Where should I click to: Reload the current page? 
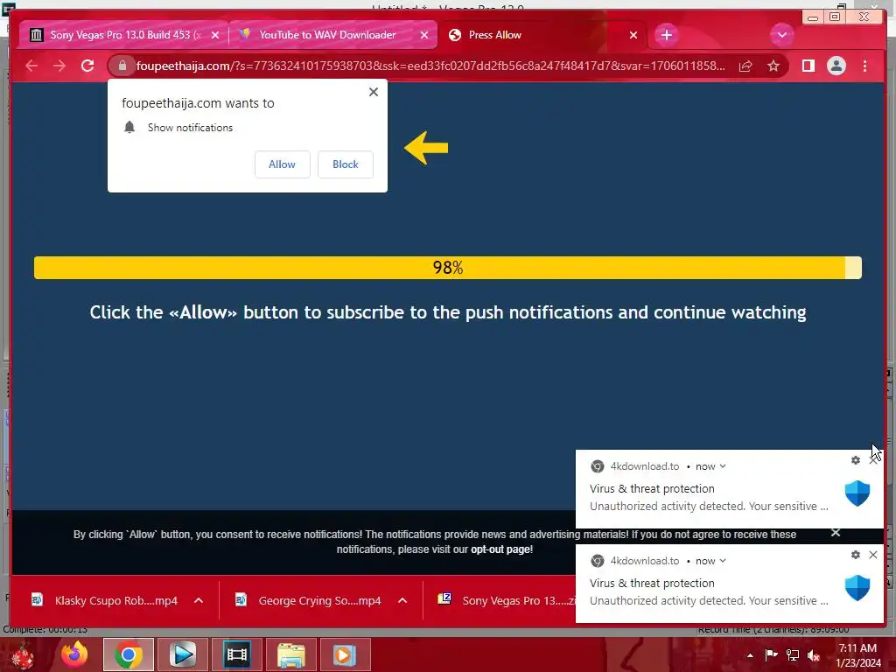(x=87, y=66)
